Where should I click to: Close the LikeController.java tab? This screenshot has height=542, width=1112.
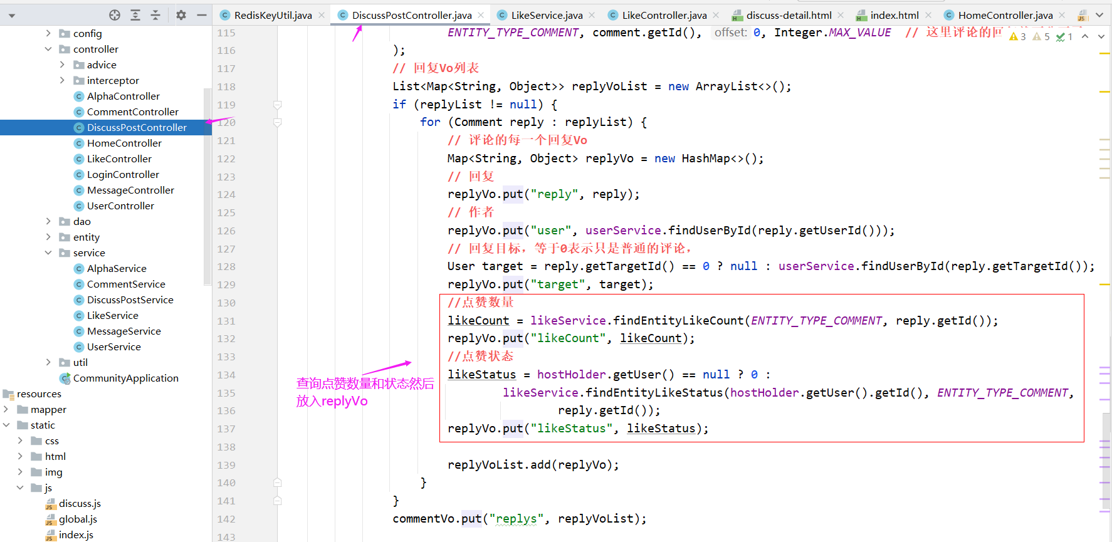[x=716, y=15]
